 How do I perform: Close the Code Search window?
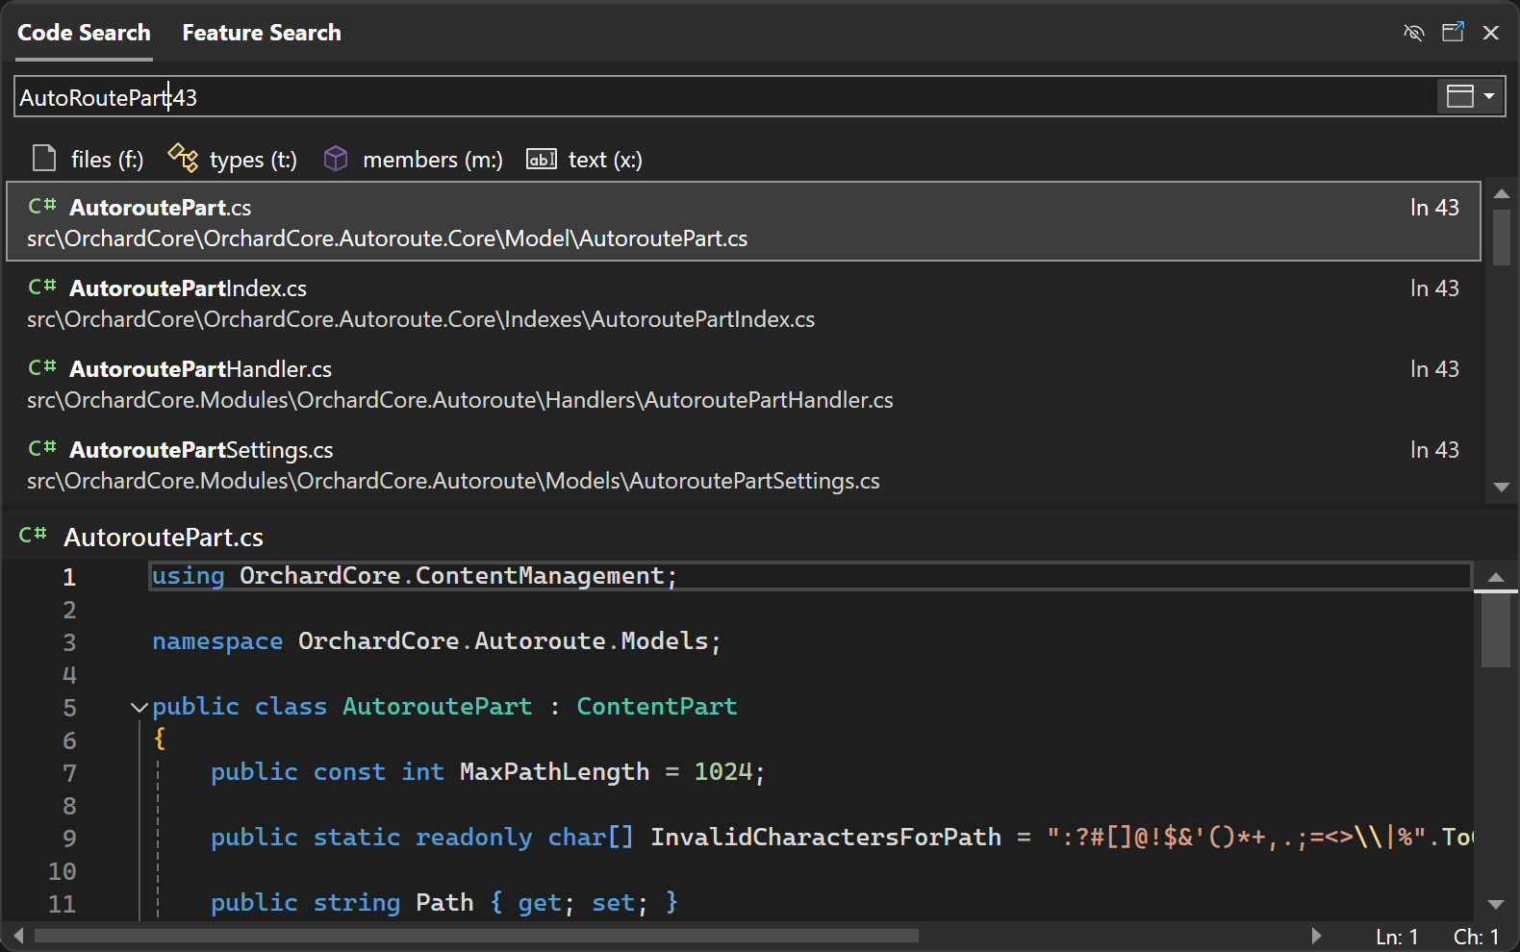(x=1491, y=33)
